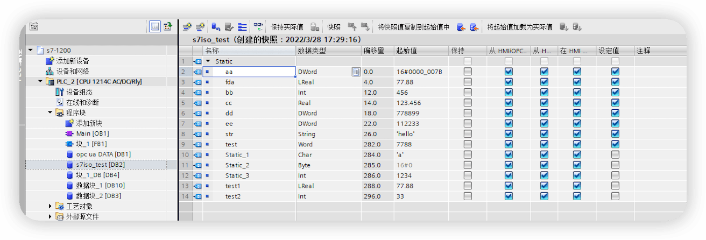Toggle 保持 checkbox for row aa
Screen dimensions: 706x240
point(468,72)
